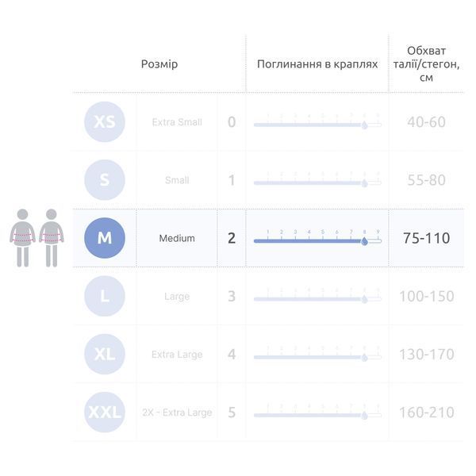Click the 100-150 measurement for Large
476x476 pixels.
coord(427,296)
